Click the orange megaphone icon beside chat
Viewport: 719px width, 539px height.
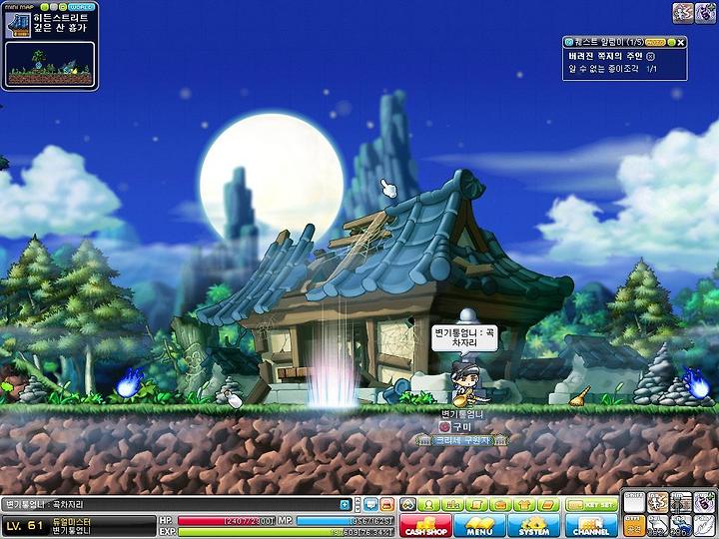pyautogui.click(x=387, y=505)
